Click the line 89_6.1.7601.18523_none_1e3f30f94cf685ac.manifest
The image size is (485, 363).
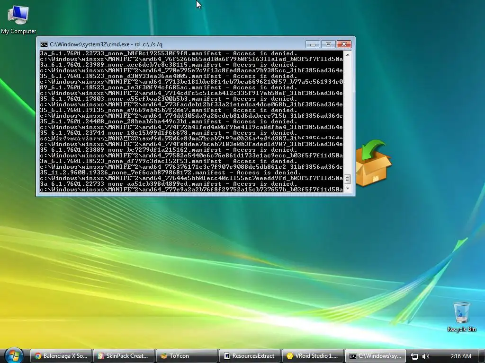[x=169, y=87]
